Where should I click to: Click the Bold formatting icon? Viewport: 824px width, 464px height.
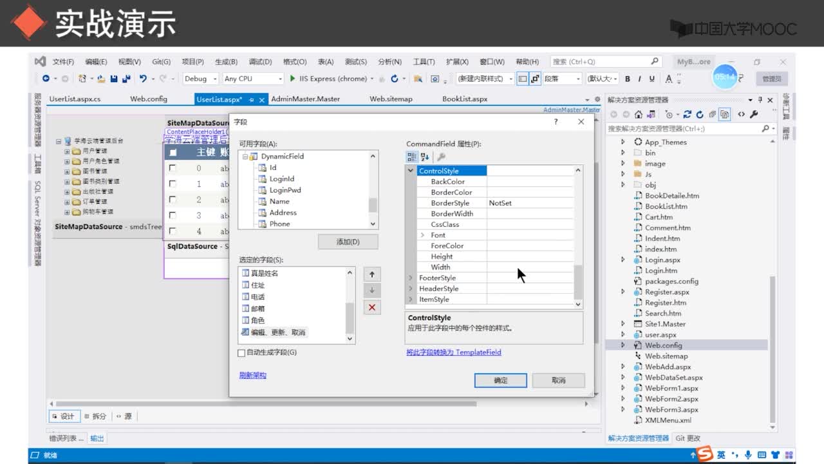click(628, 79)
